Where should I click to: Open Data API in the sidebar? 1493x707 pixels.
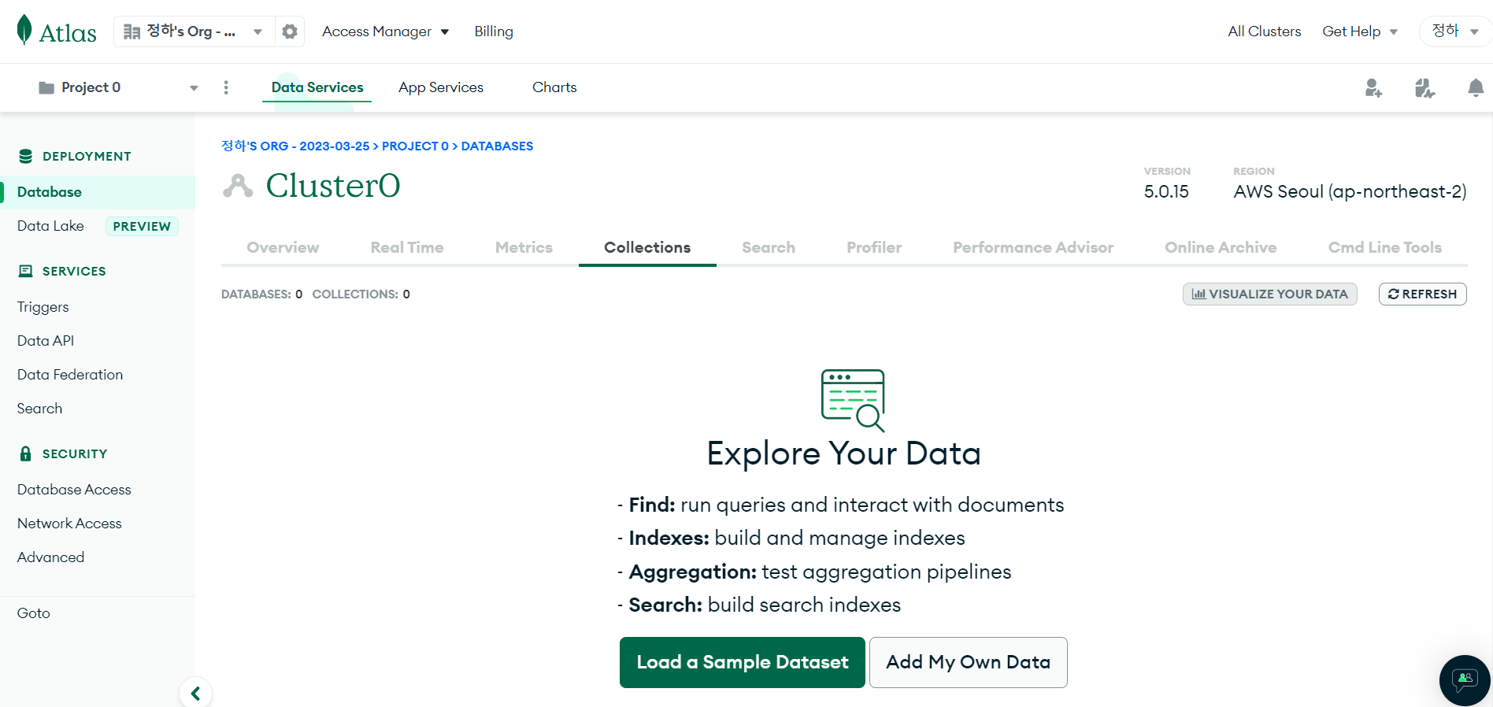pyautogui.click(x=46, y=341)
